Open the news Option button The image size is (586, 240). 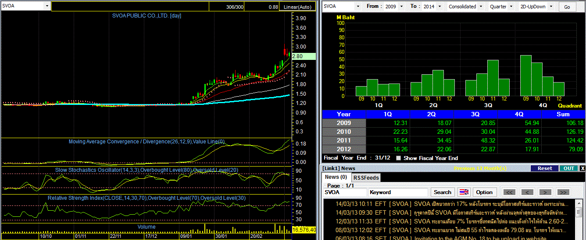click(x=484, y=192)
